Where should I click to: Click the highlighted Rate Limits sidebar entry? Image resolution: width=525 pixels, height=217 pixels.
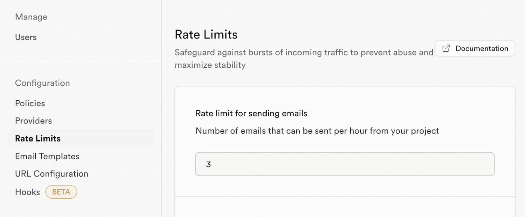37,138
